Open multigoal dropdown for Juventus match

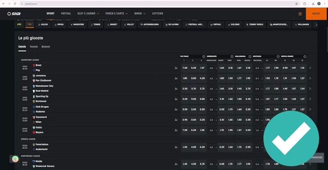[258, 78]
